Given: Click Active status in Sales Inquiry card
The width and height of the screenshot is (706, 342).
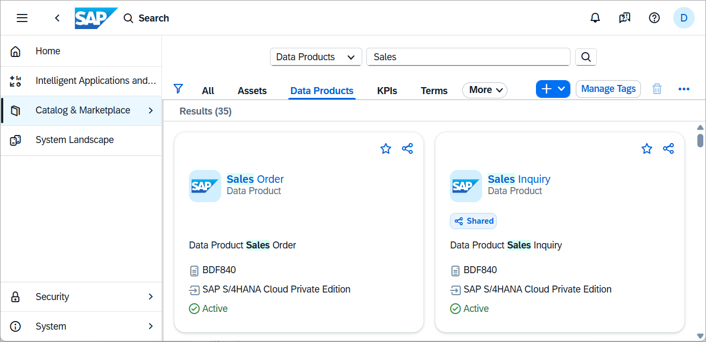Looking at the screenshot, I should pos(469,309).
